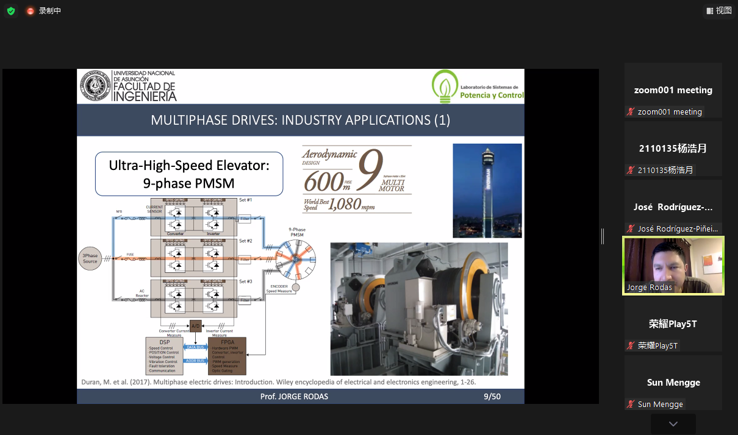
Task: Click the divider handle beside the shared screen
Action: click(x=603, y=236)
